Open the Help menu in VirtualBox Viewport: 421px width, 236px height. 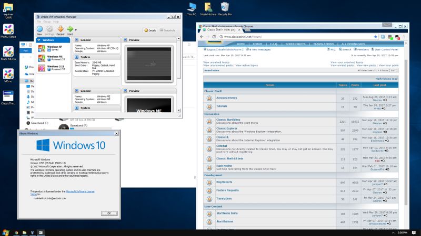pos(56,22)
